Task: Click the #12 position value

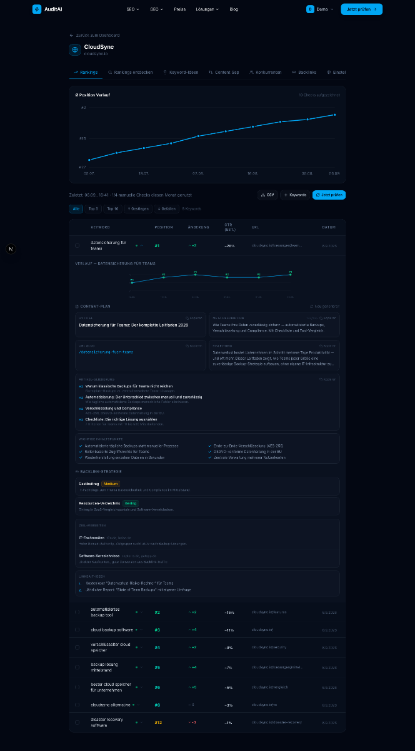Action: [x=158, y=722]
